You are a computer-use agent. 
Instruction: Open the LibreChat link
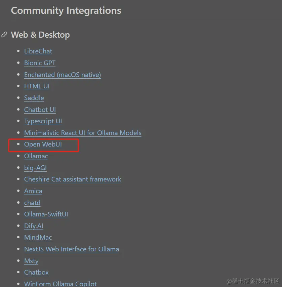click(x=38, y=51)
